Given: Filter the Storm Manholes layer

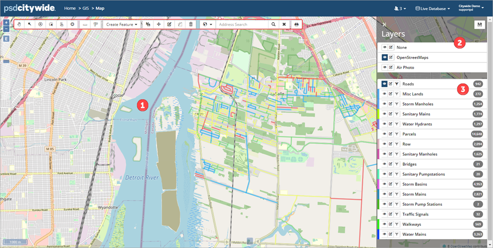Looking at the screenshot, I should click(397, 104).
